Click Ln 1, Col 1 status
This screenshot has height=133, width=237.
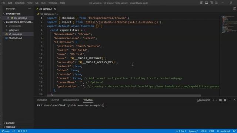[181, 131]
